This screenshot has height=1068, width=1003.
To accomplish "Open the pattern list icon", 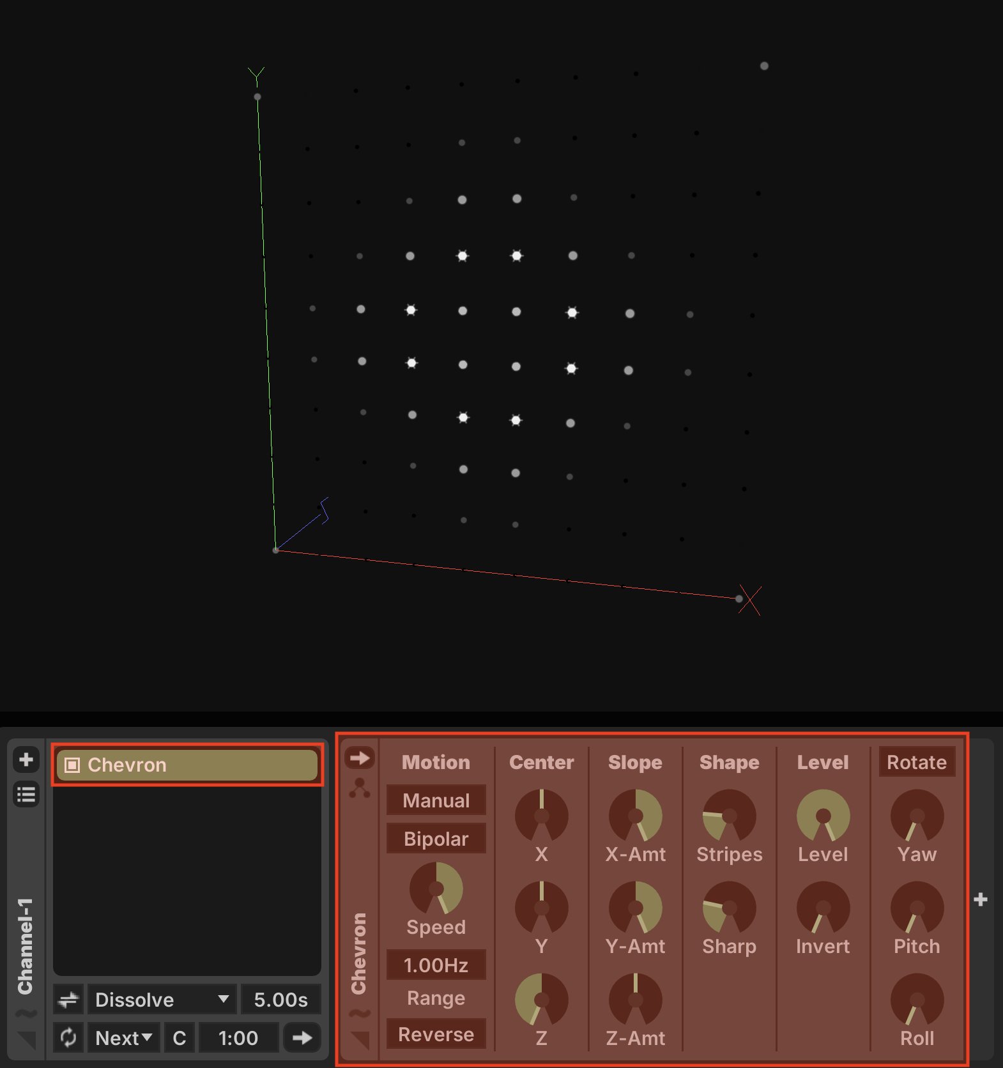I will click(x=26, y=795).
